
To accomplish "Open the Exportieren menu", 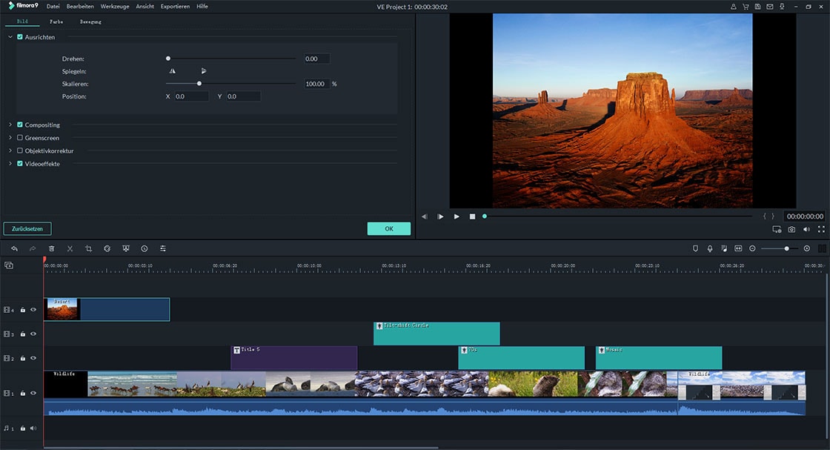I will (x=175, y=7).
